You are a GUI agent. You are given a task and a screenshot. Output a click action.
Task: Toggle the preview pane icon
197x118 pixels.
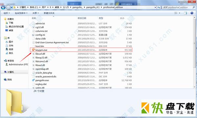(x=185, y=13)
